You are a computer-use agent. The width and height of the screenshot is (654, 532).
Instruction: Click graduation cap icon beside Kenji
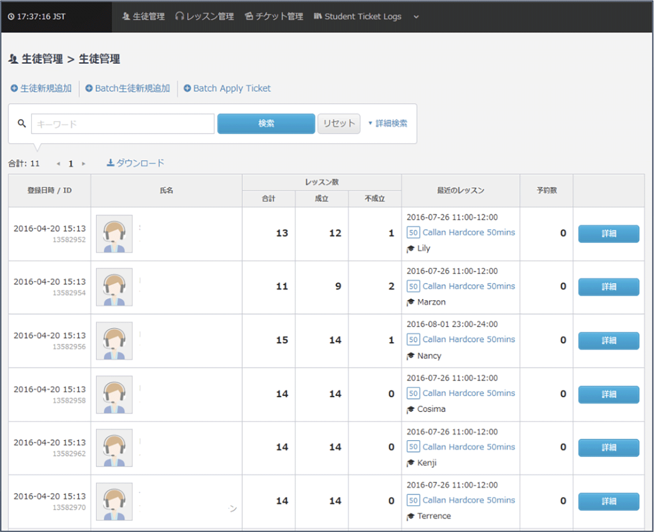(x=411, y=462)
